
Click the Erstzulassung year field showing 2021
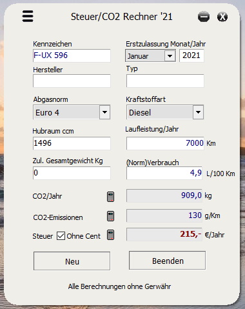[x=191, y=55]
